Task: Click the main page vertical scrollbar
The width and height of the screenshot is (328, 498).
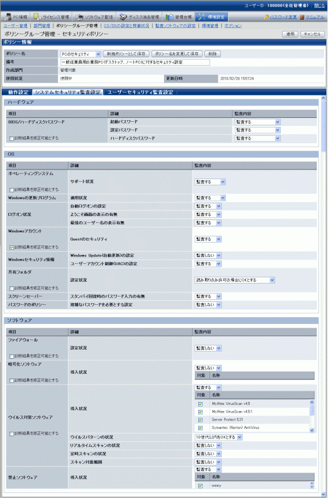Action: pyautogui.click(x=324, y=296)
